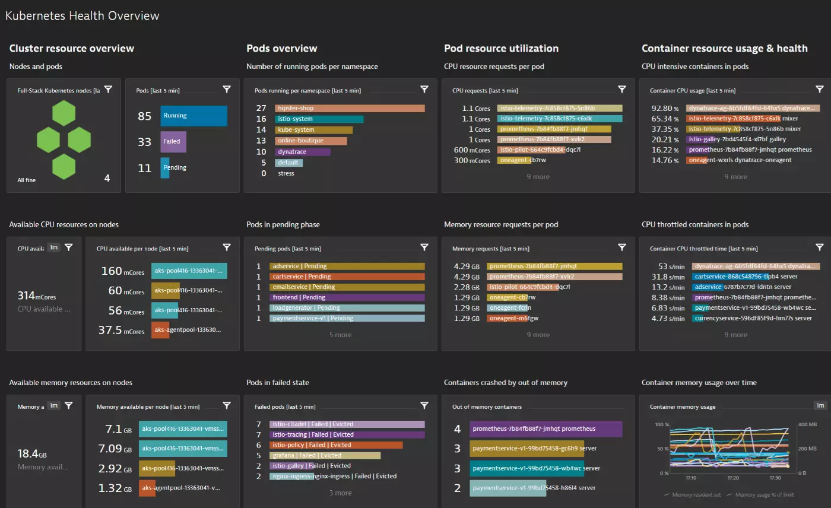Click the 1m badge on Container memory usage
The image size is (831, 508).
coord(820,406)
